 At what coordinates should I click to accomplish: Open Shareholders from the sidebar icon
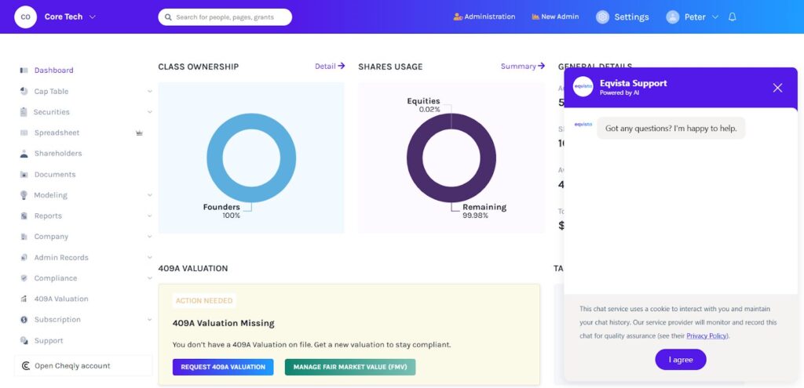point(24,154)
